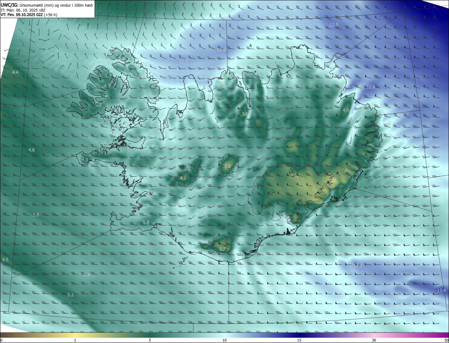Click the 5.8 value label on the map
Screen dimensions: 449x343
pos(146,222)
